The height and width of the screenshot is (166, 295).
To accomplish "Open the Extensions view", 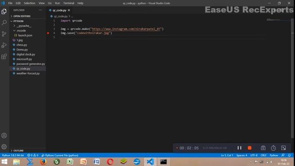I will tap(4, 56).
